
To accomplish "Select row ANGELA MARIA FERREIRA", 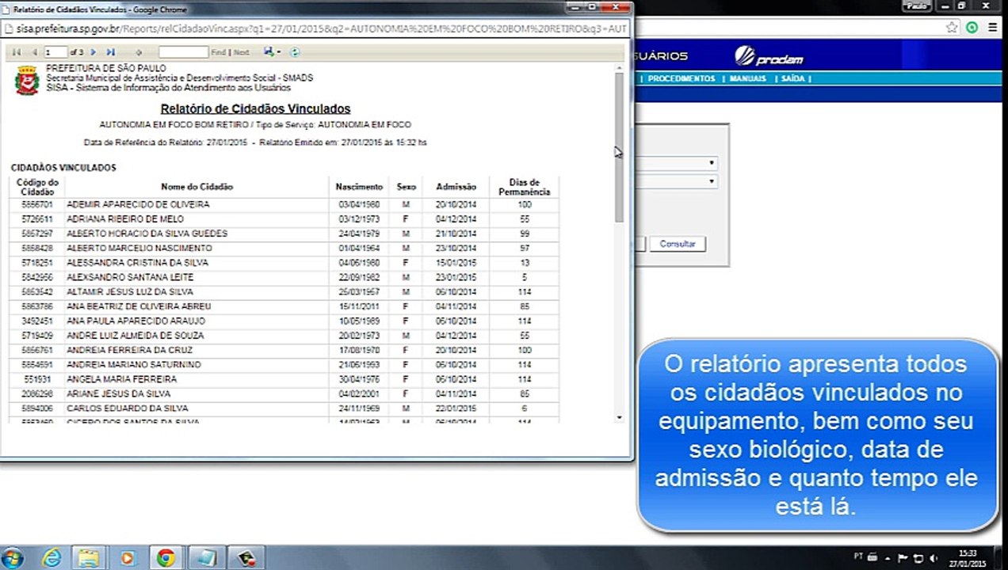I will tap(284, 379).
